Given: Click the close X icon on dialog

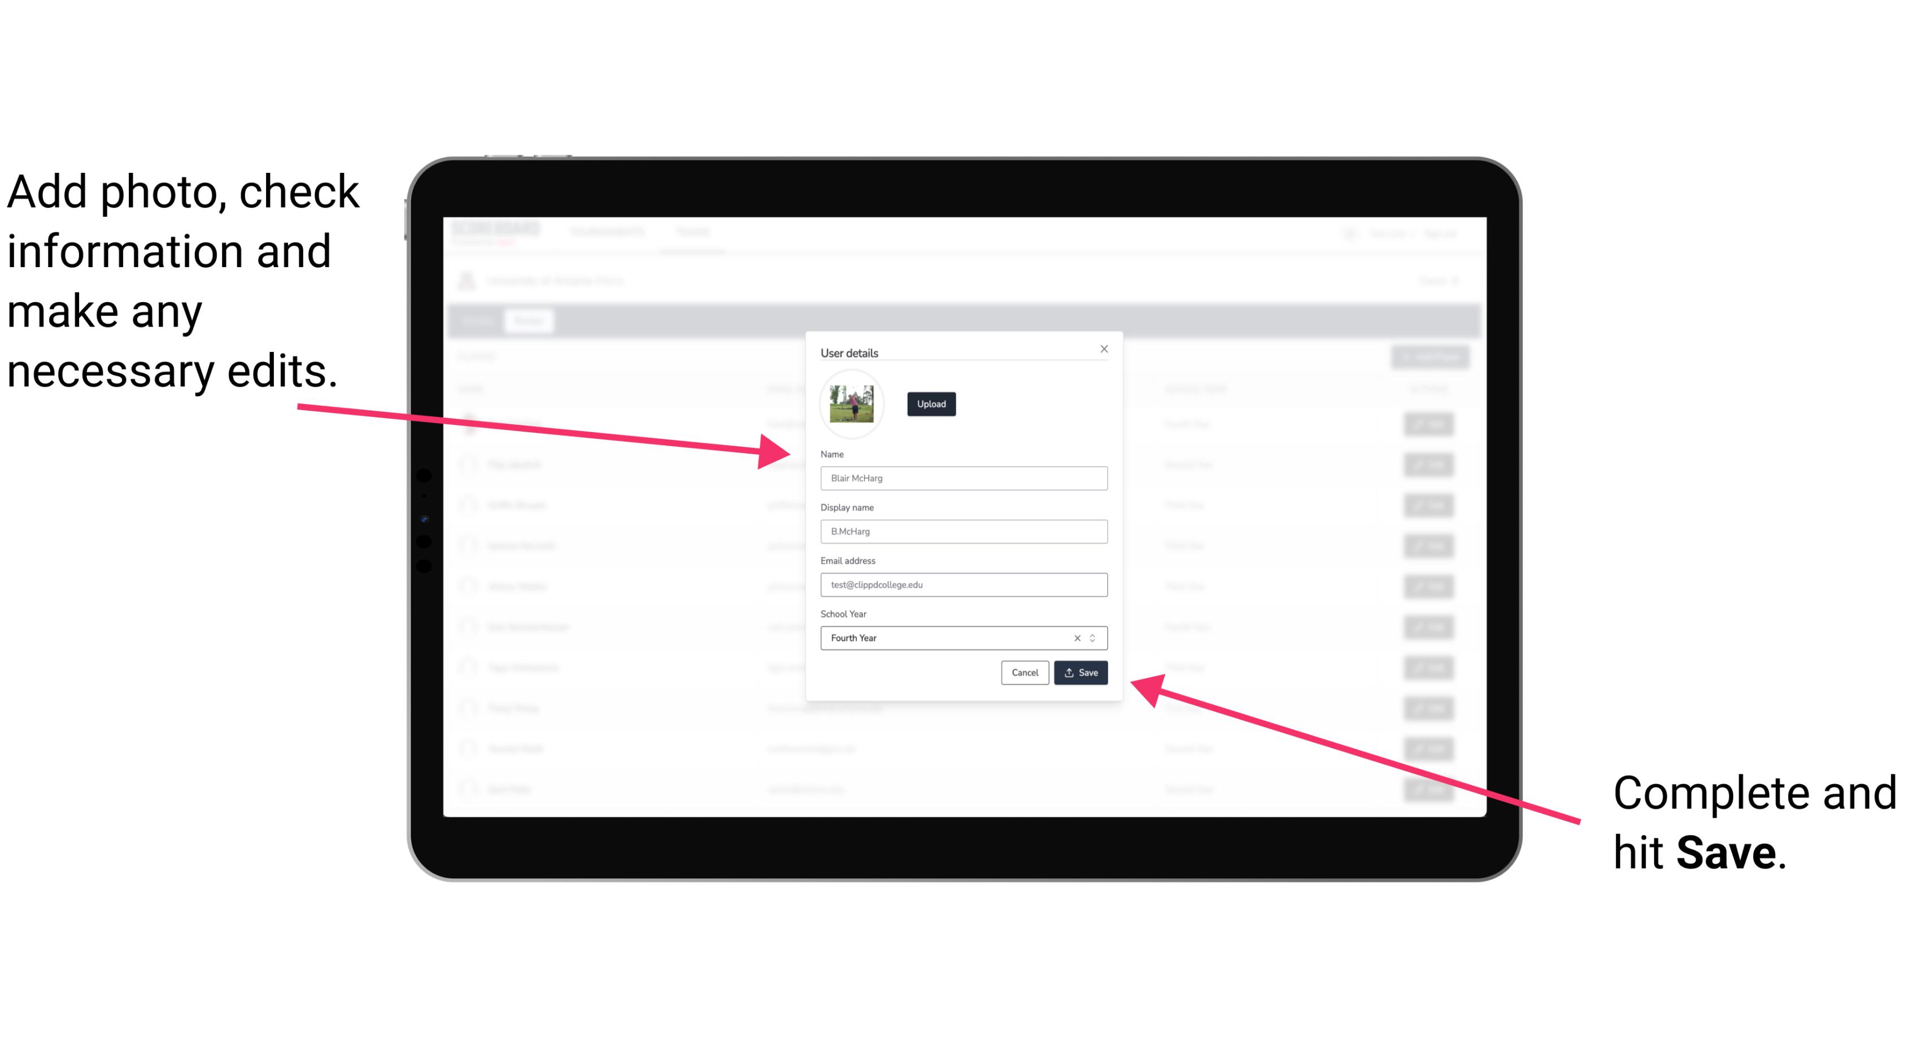Looking at the screenshot, I should pos(1105,348).
